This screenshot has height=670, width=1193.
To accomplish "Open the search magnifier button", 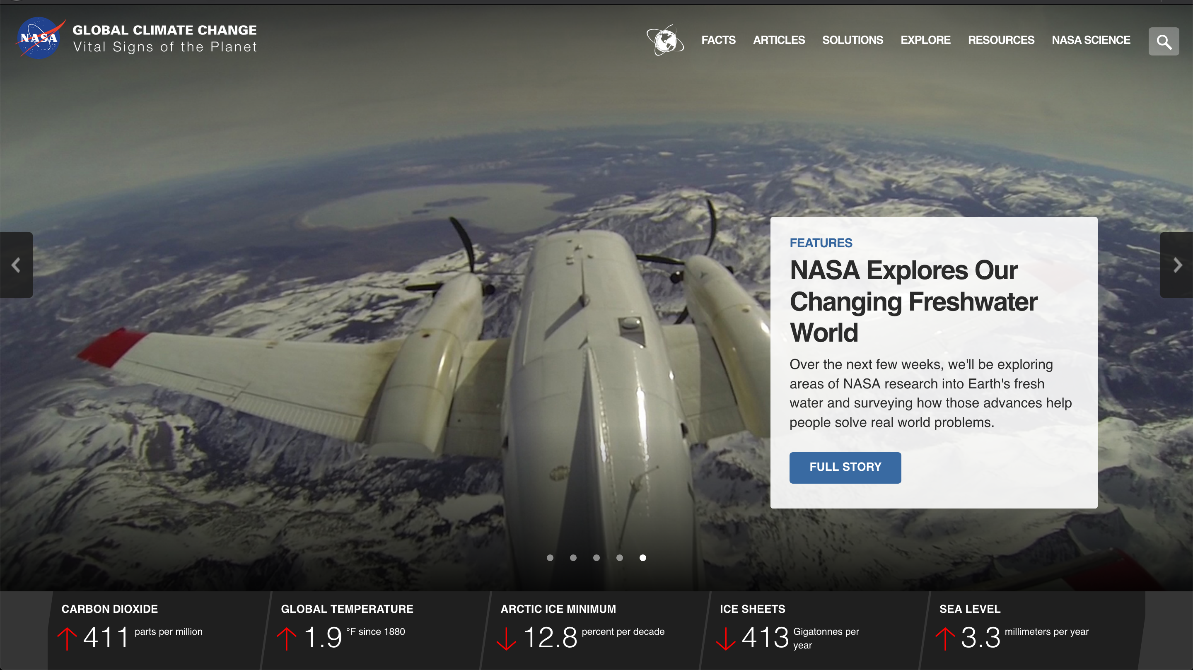I will click(1163, 42).
